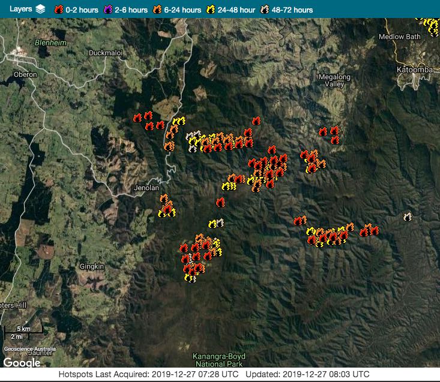Click the single red hotspot flame southeast of Jenolan
This screenshot has width=440, height=382.
click(220, 202)
